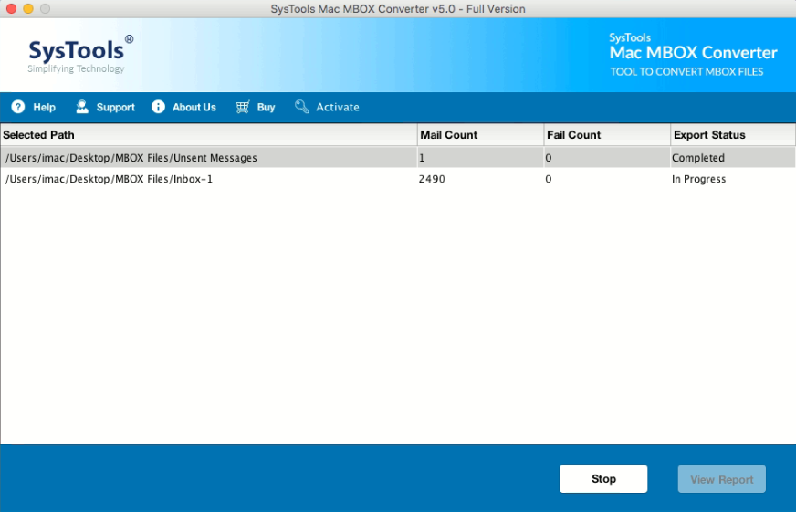
Task: Select the Inbox-1 path row
Action: 398,179
